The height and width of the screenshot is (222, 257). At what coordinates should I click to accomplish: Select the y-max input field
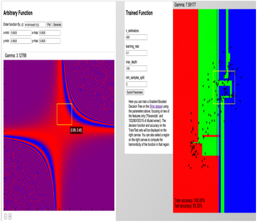pyautogui.click(x=49, y=41)
